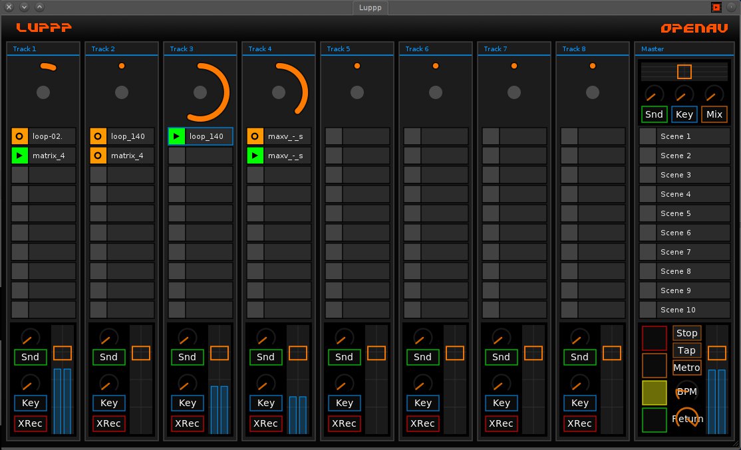Image resolution: width=741 pixels, height=450 pixels.
Task: Click the orange recording icon in the title bar
Action: 716,7
